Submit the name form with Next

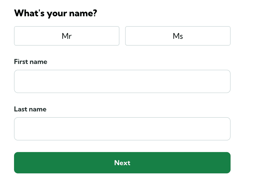point(122,163)
